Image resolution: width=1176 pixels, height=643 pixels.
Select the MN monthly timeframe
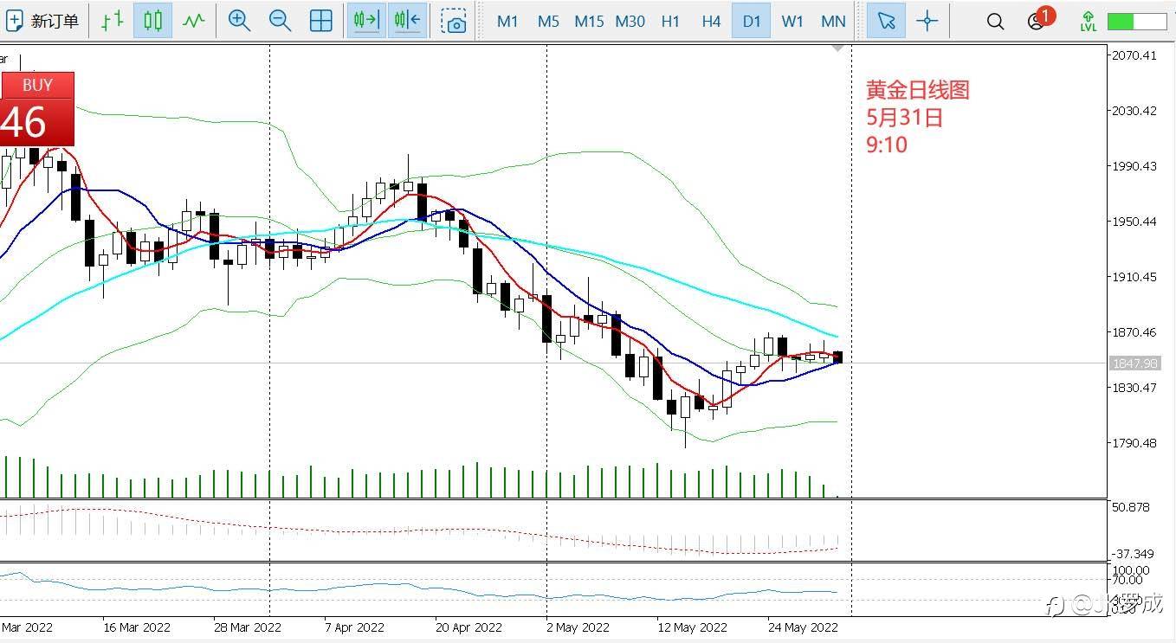pyautogui.click(x=833, y=21)
